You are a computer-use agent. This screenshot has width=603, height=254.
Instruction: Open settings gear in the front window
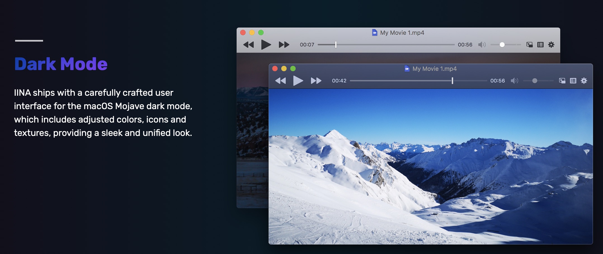(x=584, y=81)
